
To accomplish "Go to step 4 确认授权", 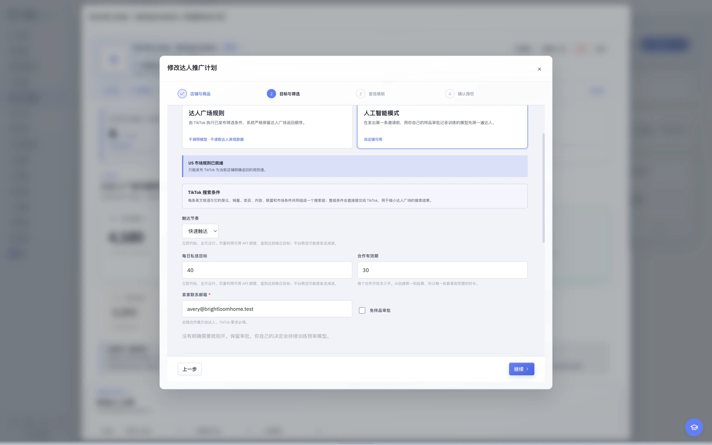I will [x=459, y=94].
